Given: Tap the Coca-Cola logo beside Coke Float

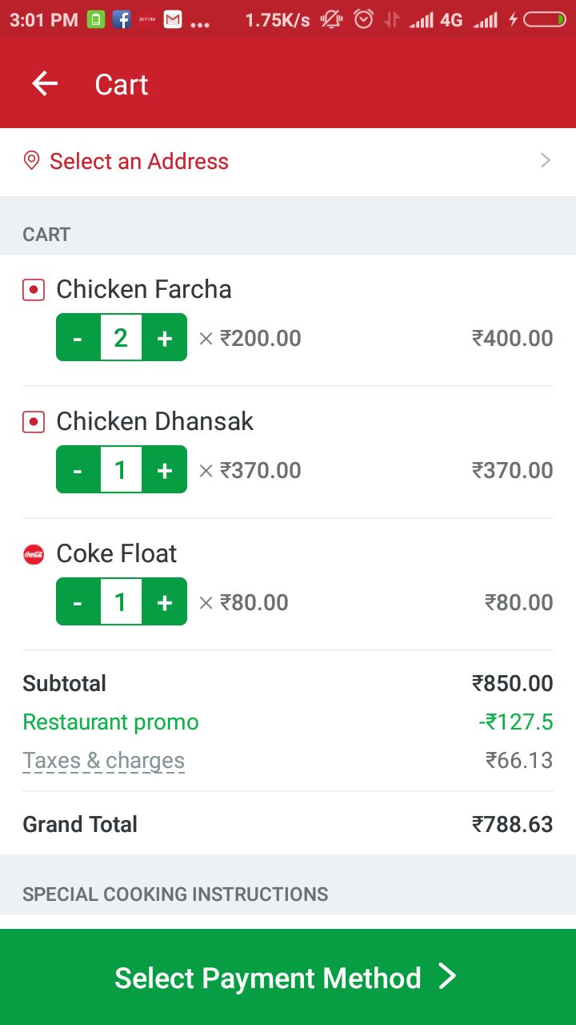Looking at the screenshot, I should pos(34,554).
